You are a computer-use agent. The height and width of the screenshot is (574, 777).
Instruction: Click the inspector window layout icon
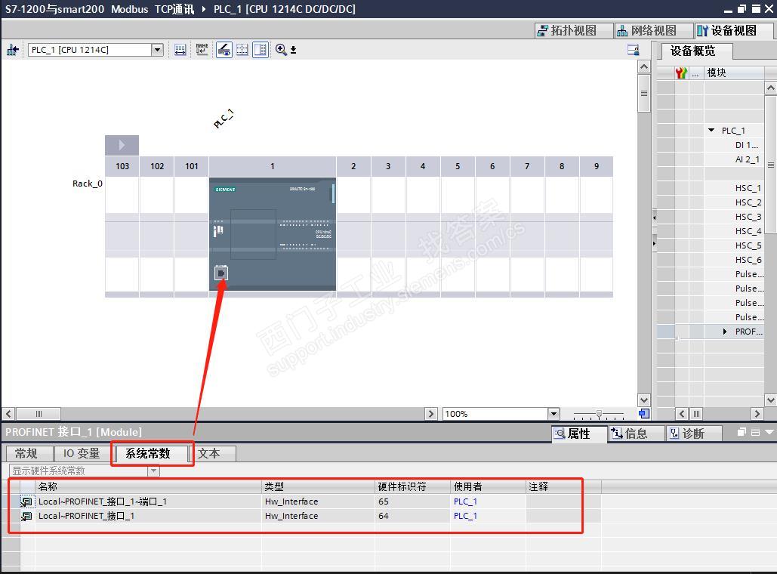click(755, 432)
